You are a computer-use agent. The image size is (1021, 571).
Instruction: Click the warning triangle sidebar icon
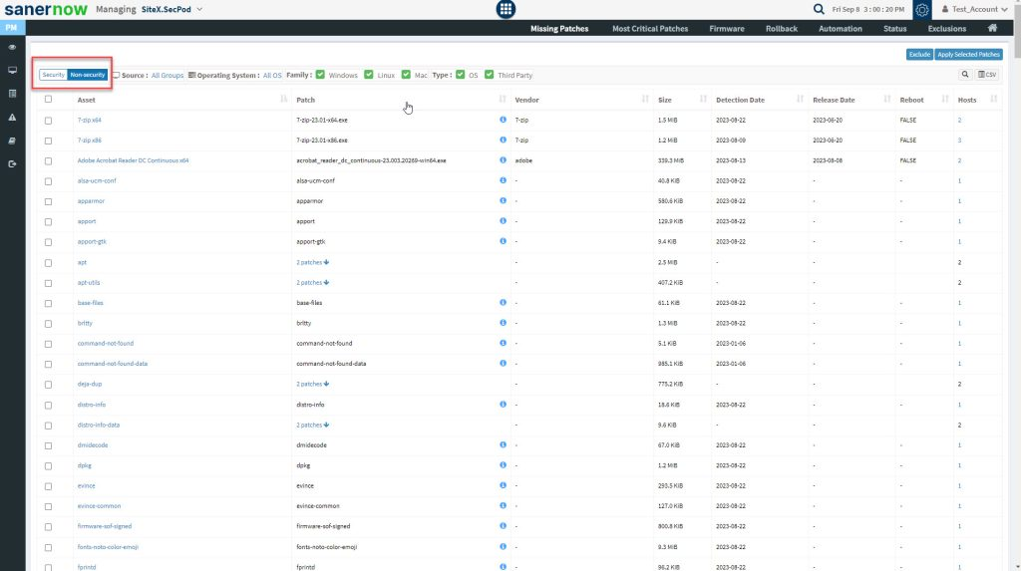(x=12, y=117)
